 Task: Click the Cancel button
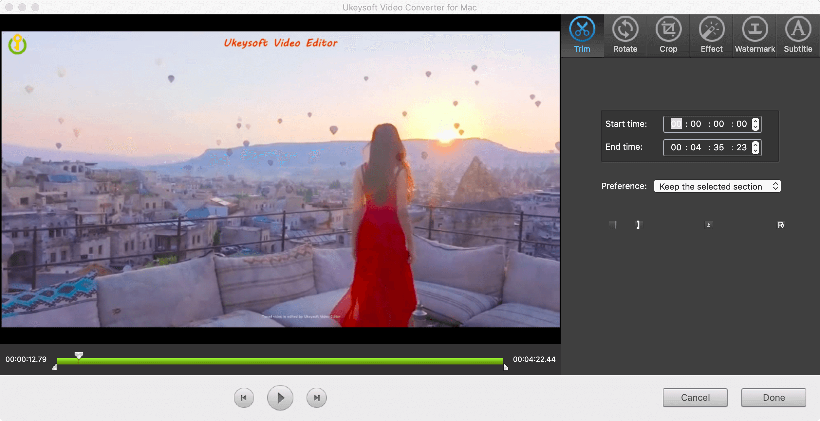[x=695, y=397]
